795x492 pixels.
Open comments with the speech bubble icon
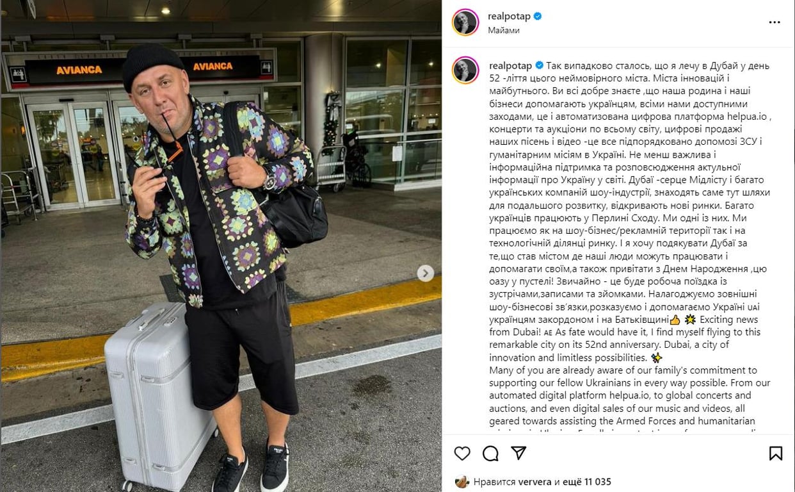point(490,454)
